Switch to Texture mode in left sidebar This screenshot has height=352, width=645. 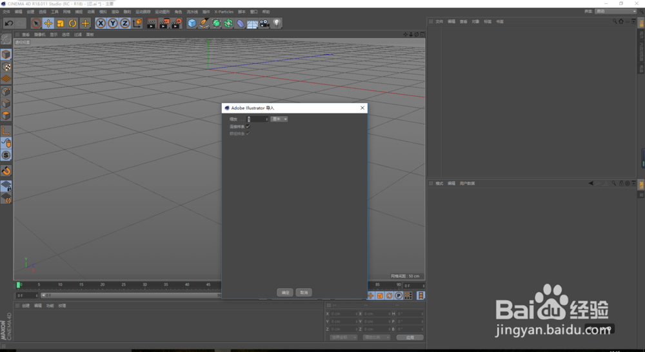coord(6,66)
